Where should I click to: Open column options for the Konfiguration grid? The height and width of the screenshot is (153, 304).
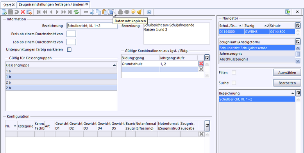coord(207,126)
